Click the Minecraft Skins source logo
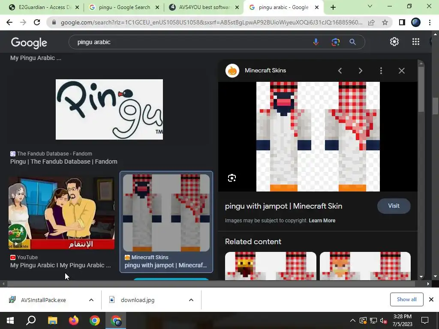439x329 pixels. tap(232, 71)
